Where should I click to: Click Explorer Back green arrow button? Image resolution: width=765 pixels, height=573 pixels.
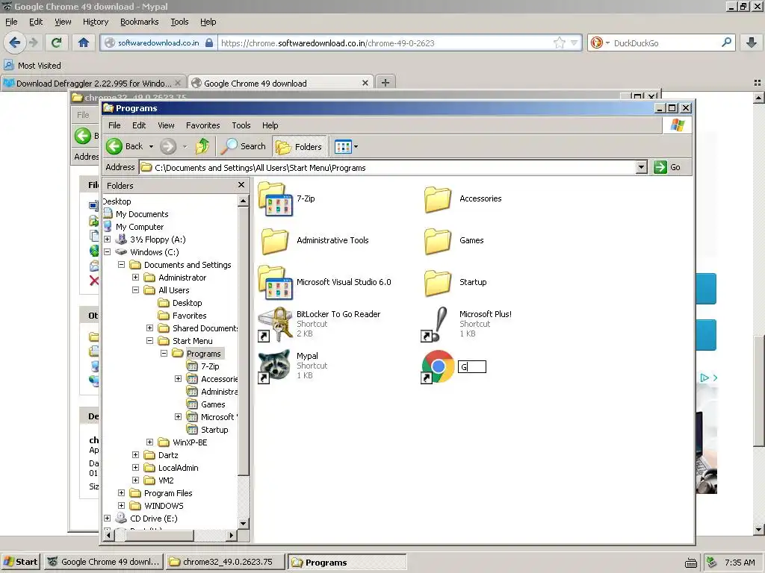114,146
